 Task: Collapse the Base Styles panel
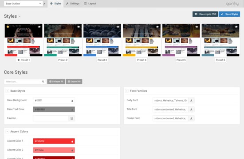(7, 91)
